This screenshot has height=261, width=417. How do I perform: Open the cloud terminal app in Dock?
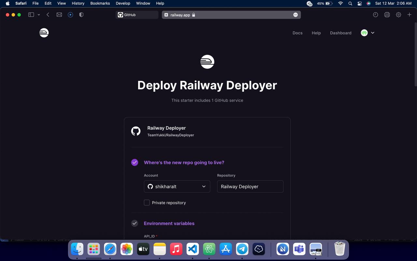259,250
